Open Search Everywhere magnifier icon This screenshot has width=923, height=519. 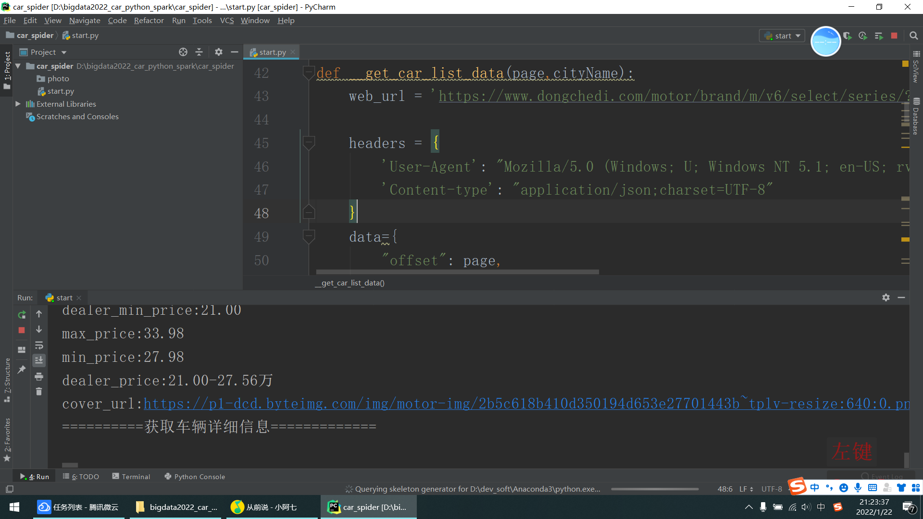(x=913, y=36)
